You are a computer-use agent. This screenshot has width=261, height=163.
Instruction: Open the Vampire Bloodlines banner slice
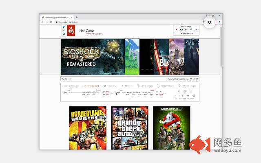(x=161, y=57)
